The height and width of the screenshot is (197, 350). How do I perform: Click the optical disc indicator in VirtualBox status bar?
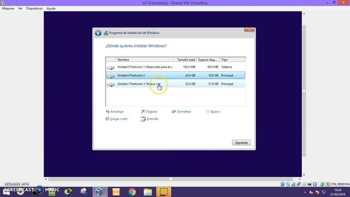[x=288, y=184]
